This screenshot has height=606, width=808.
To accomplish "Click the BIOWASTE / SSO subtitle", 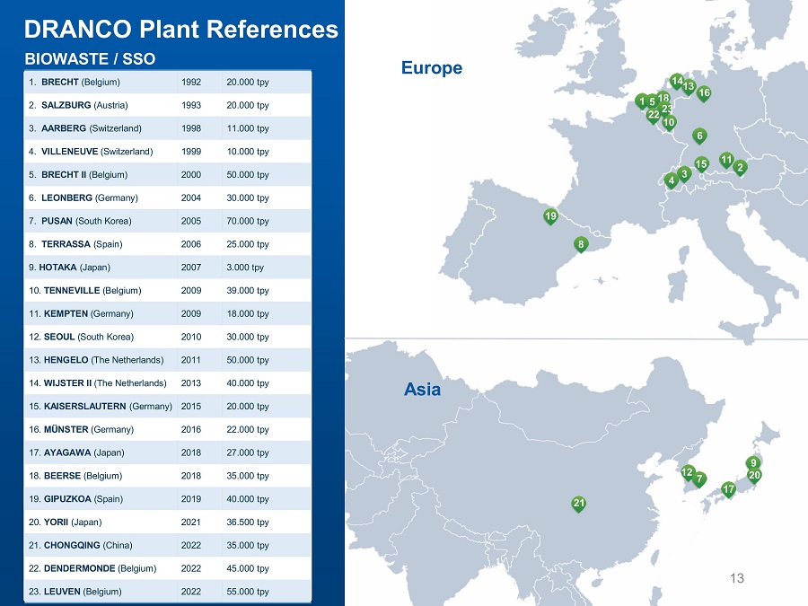I will pyautogui.click(x=90, y=59).
